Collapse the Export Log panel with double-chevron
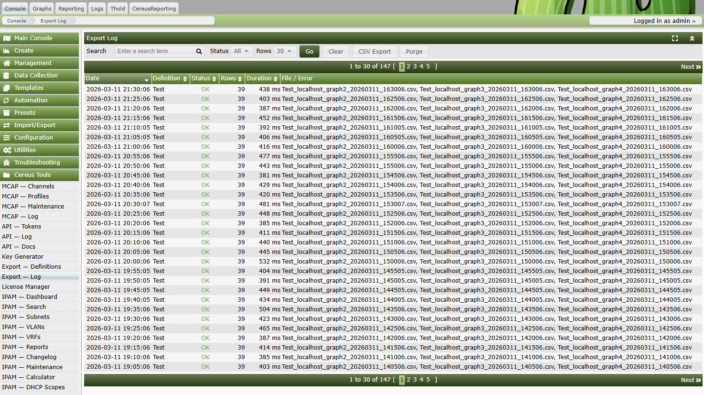 click(692, 38)
